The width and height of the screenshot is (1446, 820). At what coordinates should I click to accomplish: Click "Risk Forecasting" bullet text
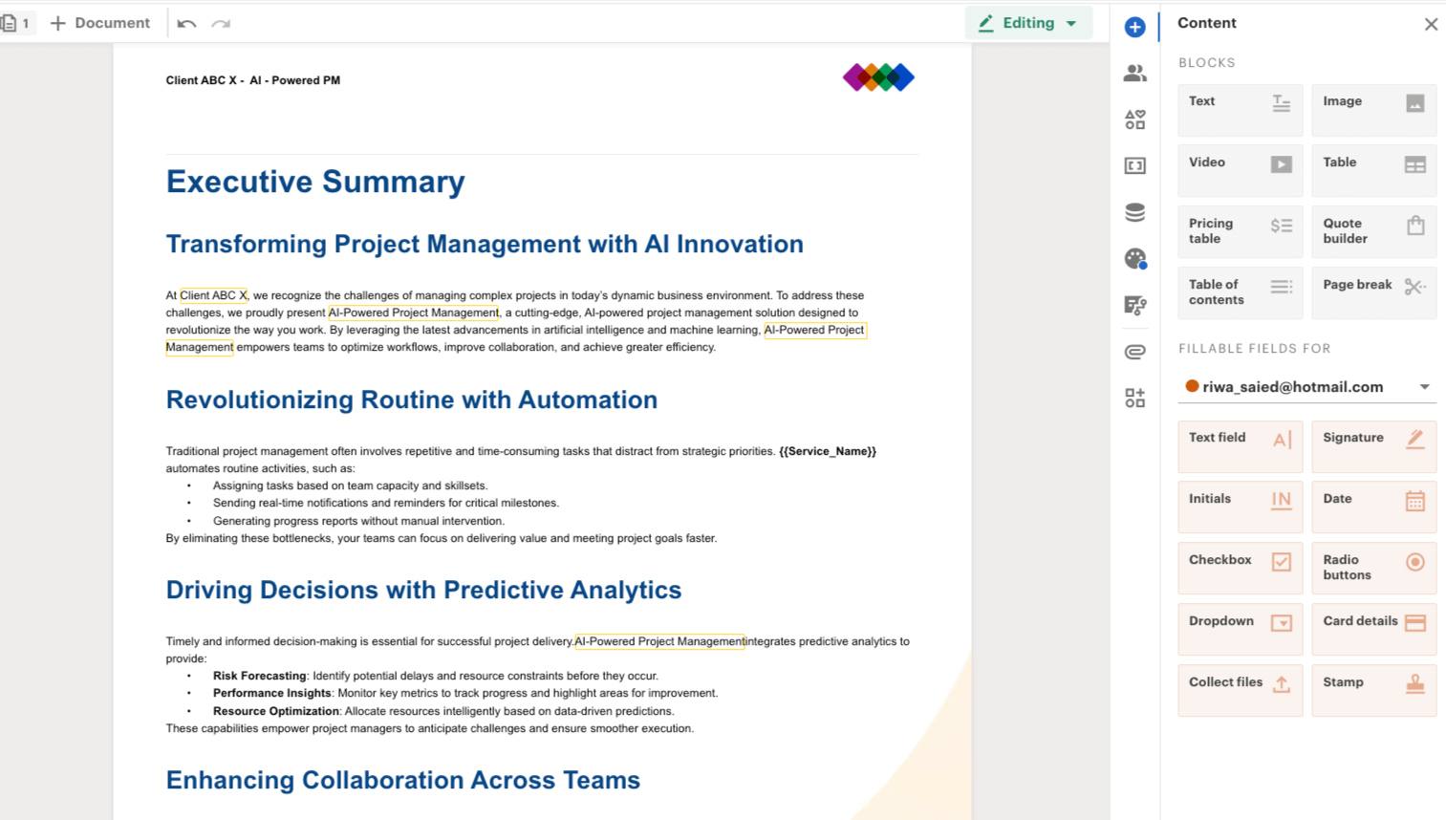tap(260, 676)
